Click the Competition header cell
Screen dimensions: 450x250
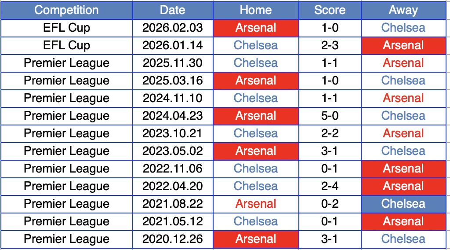[x=66, y=10]
